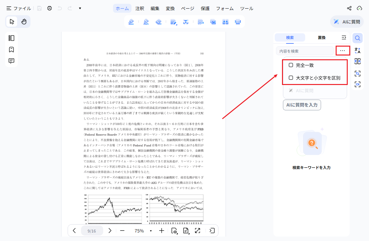This screenshot has width=369, height=241.
Task: Click the AIに質問 button at top right
Action: coord(347,22)
